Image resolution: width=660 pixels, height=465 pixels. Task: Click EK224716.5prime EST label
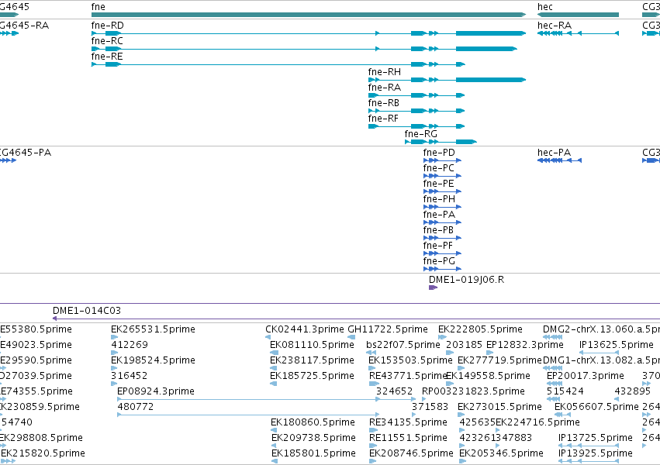point(537,422)
